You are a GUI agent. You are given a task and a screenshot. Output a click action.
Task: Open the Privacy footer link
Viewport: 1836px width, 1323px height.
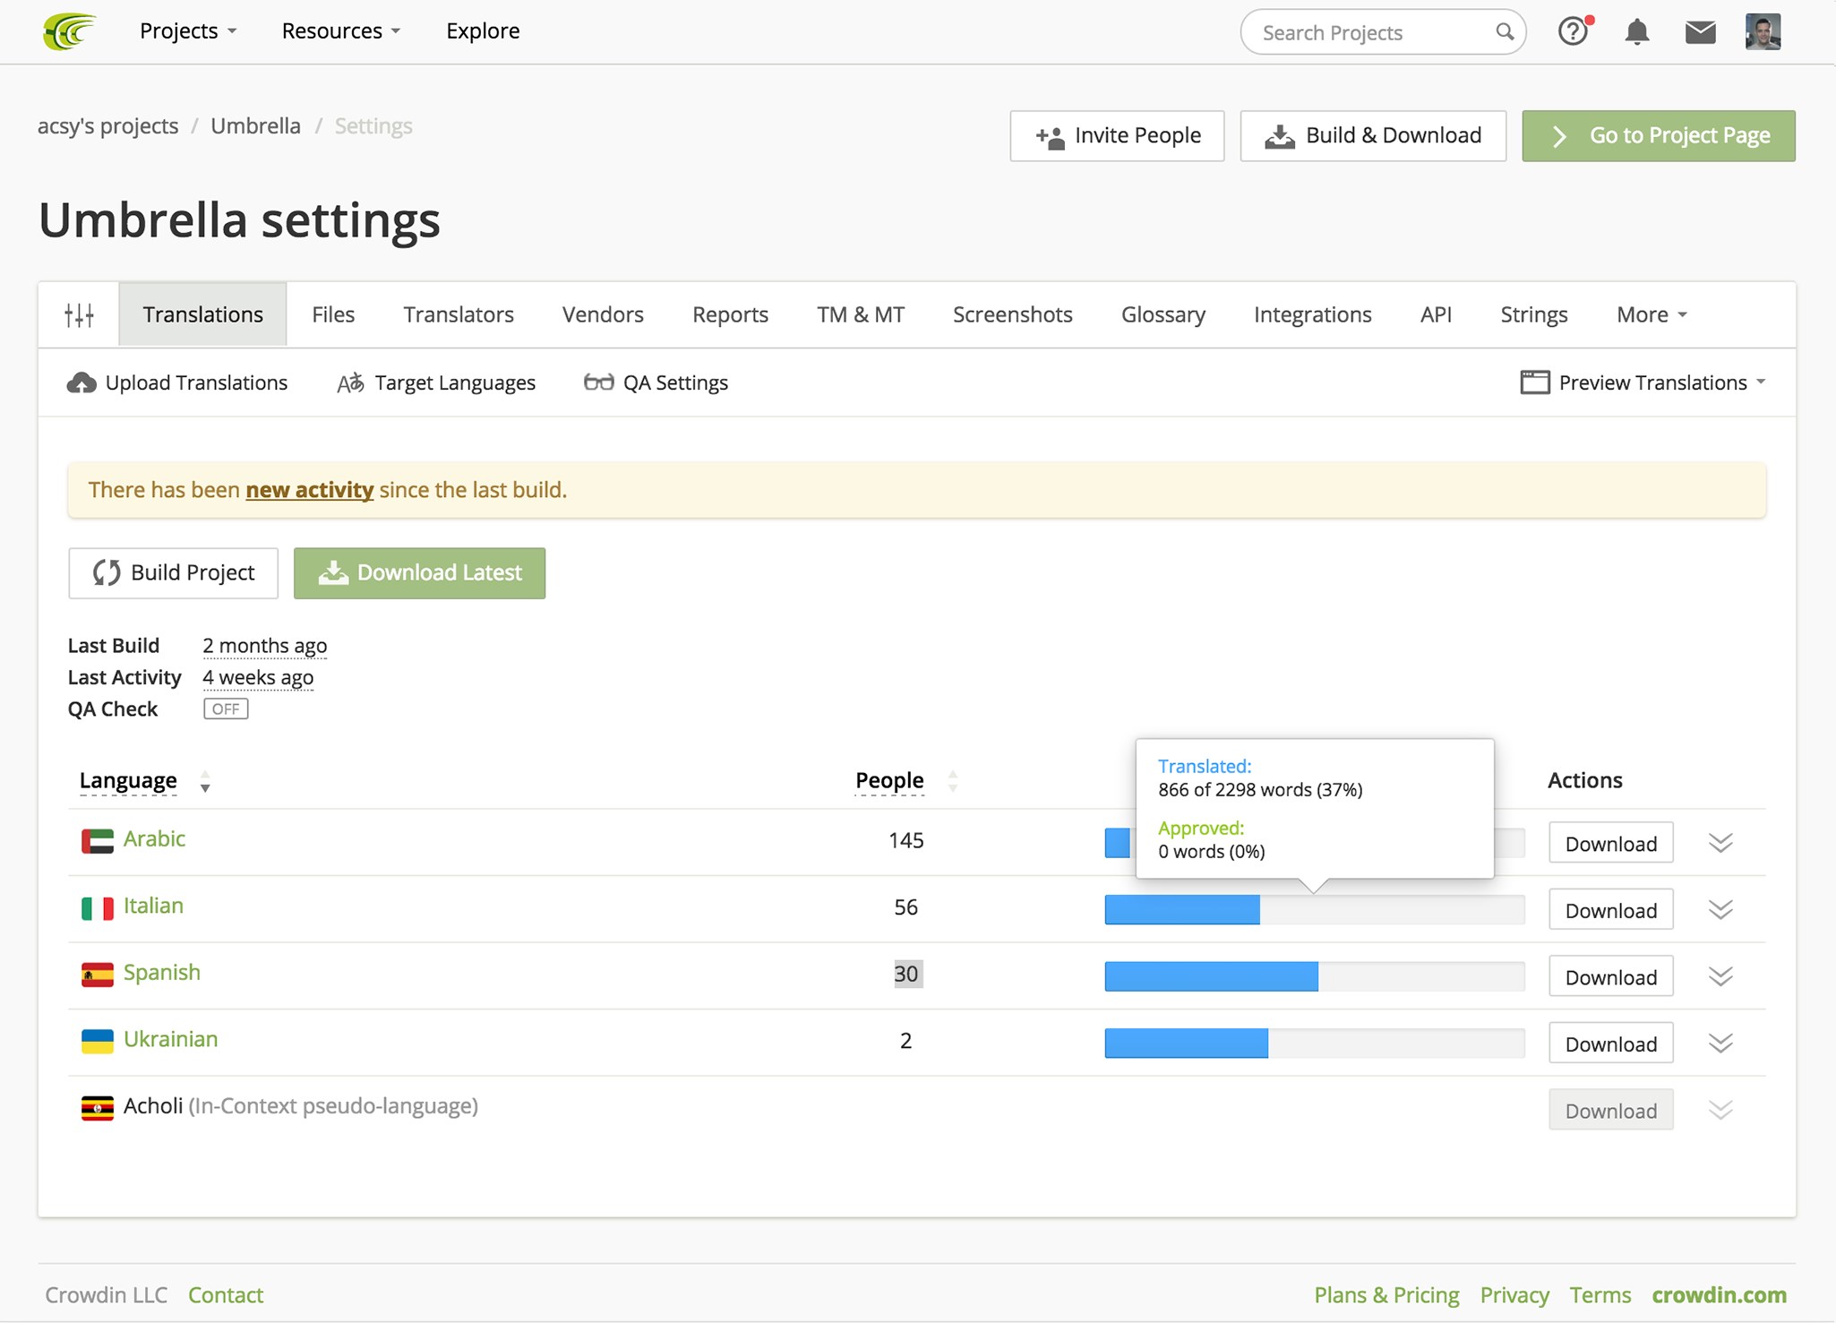click(x=1514, y=1294)
